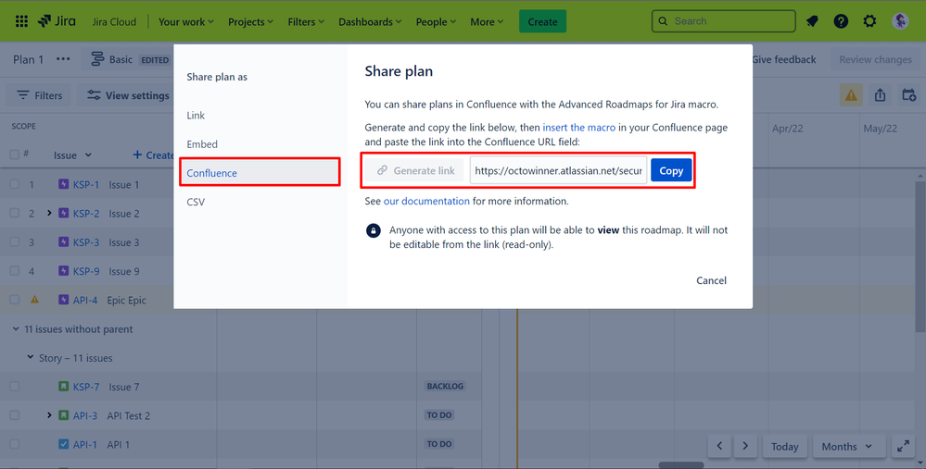The height and width of the screenshot is (469, 926).
Task: Open the settings gear icon
Action: click(x=869, y=21)
